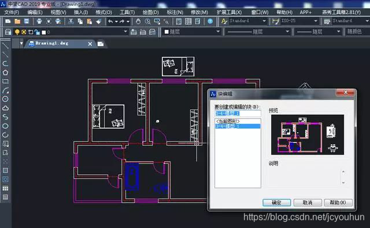
Task: Expand the layer list dropdown
Action: coord(125,31)
